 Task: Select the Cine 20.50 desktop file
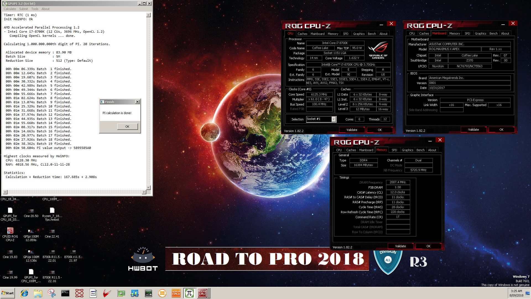coord(31,213)
